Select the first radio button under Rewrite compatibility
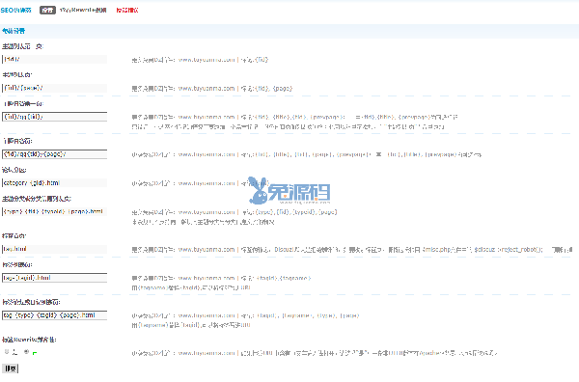This screenshot has height=382, width=579. pyautogui.click(x=7, y=352)
